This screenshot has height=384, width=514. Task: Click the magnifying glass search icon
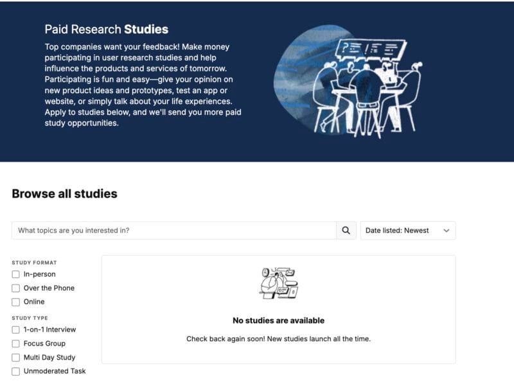pos(346,231)
